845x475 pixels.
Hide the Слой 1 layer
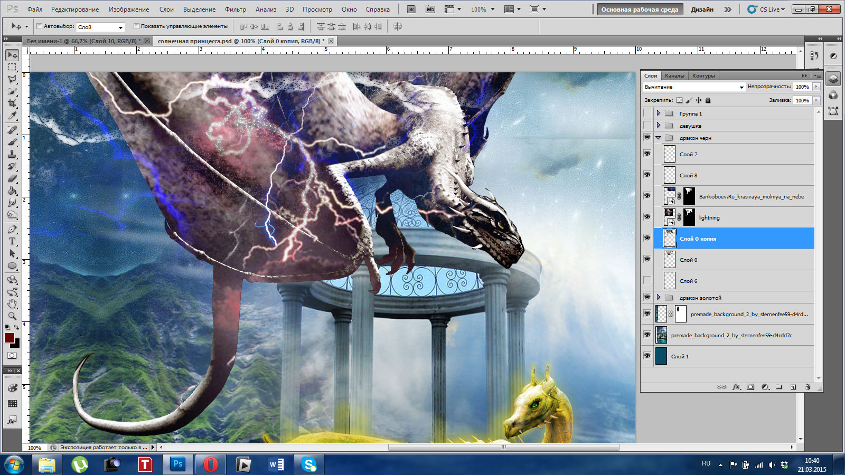pyautogui.click(x=647, y=356)
